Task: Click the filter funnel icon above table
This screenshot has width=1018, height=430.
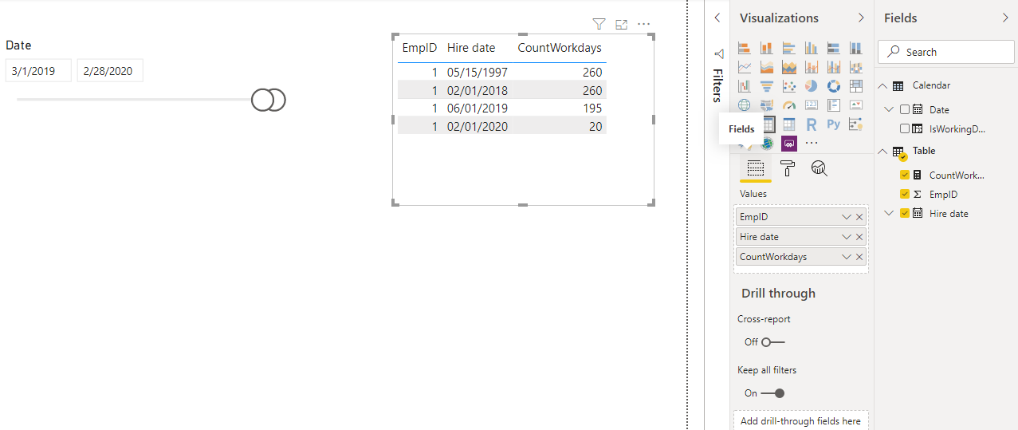Action: (599, 25)
